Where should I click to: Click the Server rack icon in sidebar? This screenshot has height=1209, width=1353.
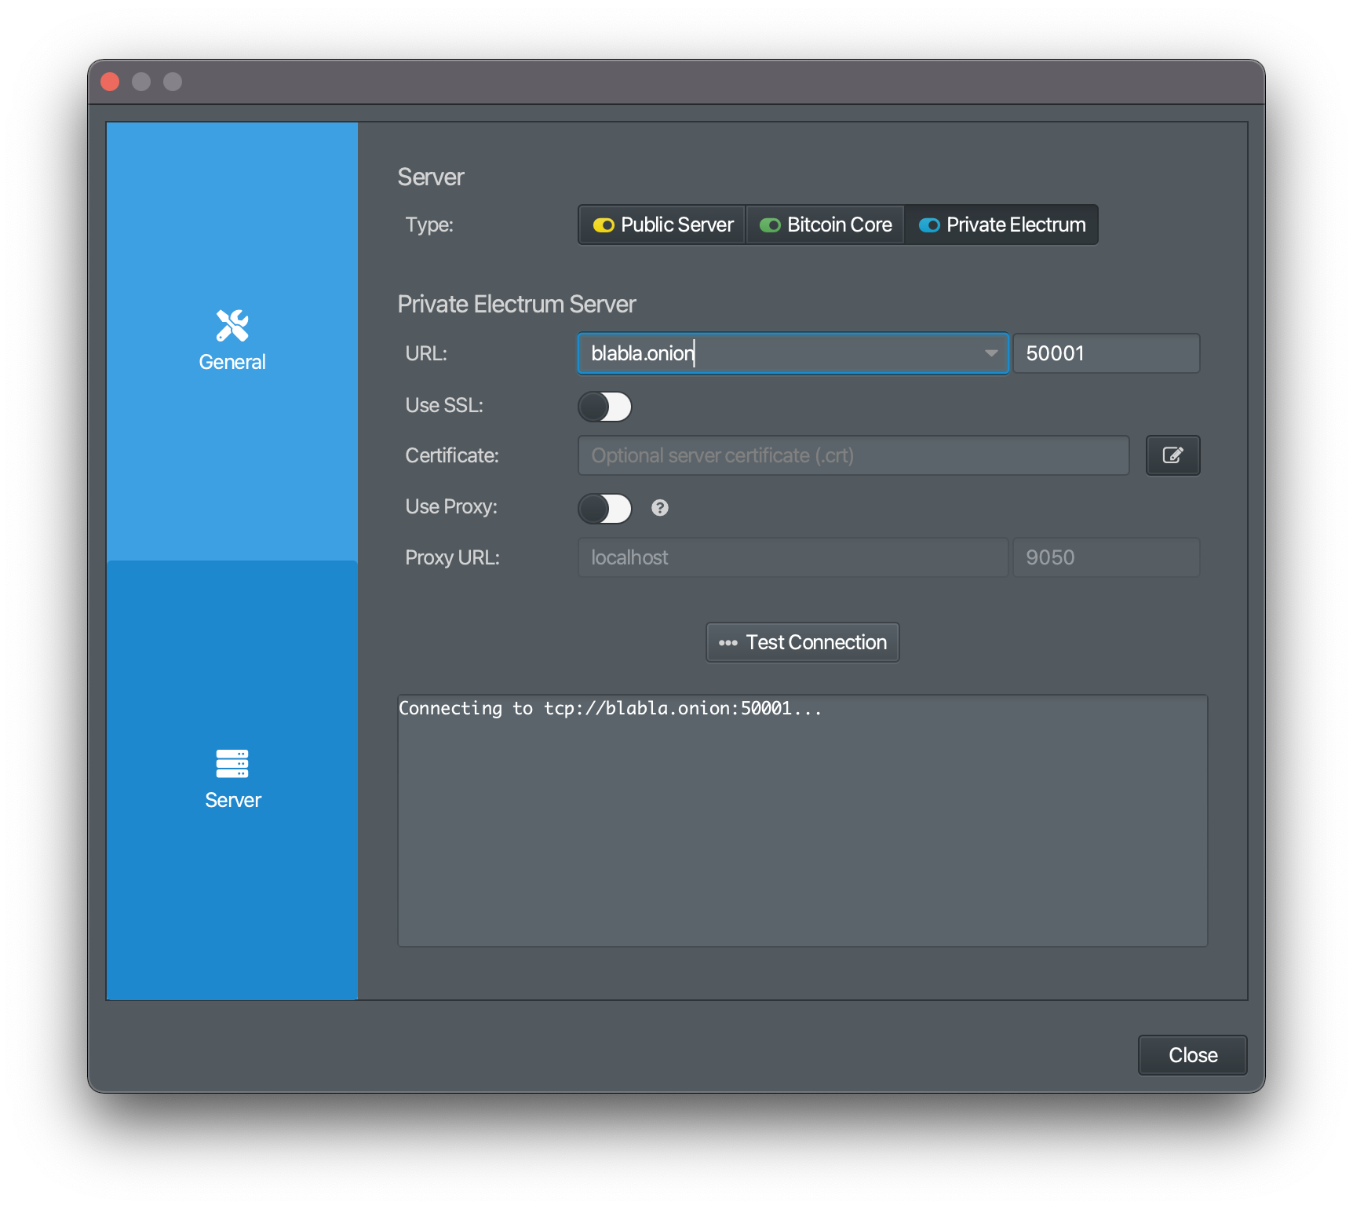click(232, 763)
